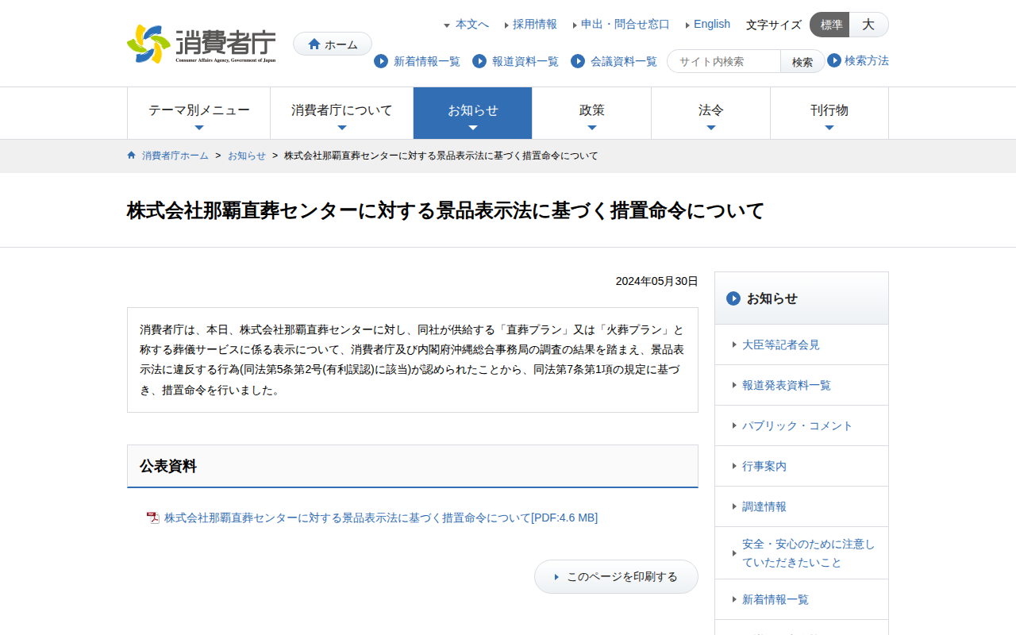This screenshot has height=635, width=1016.
Task: Click the arrow icon next to 新着情報一覧
Action: click(x=381, y=61)
